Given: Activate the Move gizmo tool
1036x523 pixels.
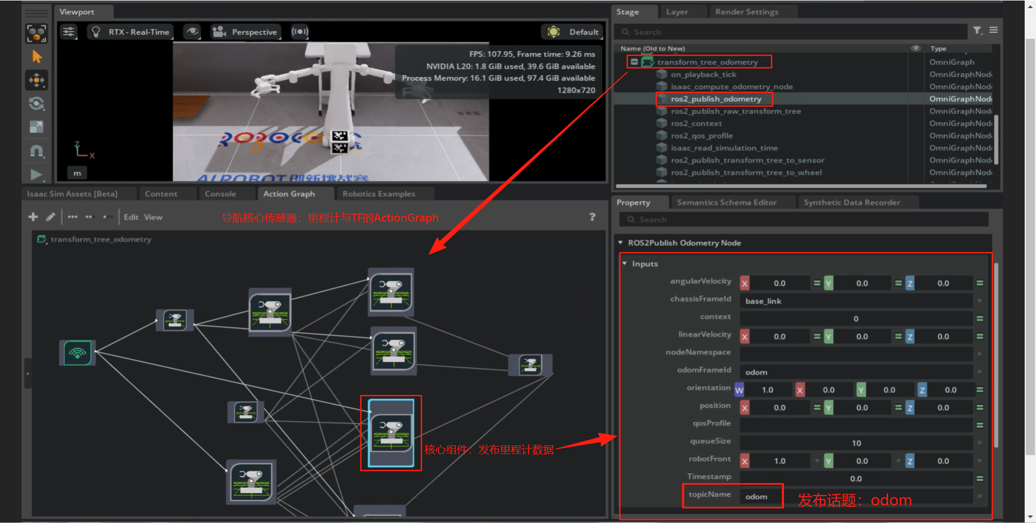Looking at the screenshot, I should [x=37, y=80].
